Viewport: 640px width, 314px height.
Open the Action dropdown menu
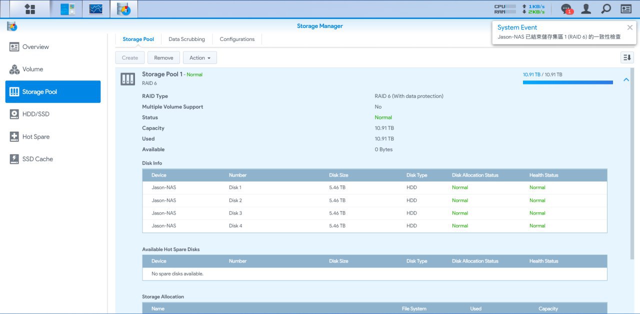click(x=199, y=58)
